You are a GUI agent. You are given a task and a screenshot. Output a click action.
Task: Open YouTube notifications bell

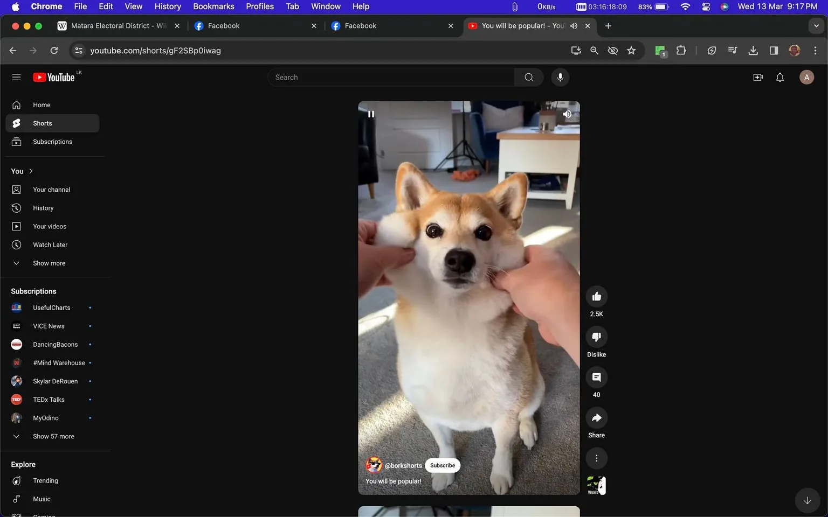point(779,77)
